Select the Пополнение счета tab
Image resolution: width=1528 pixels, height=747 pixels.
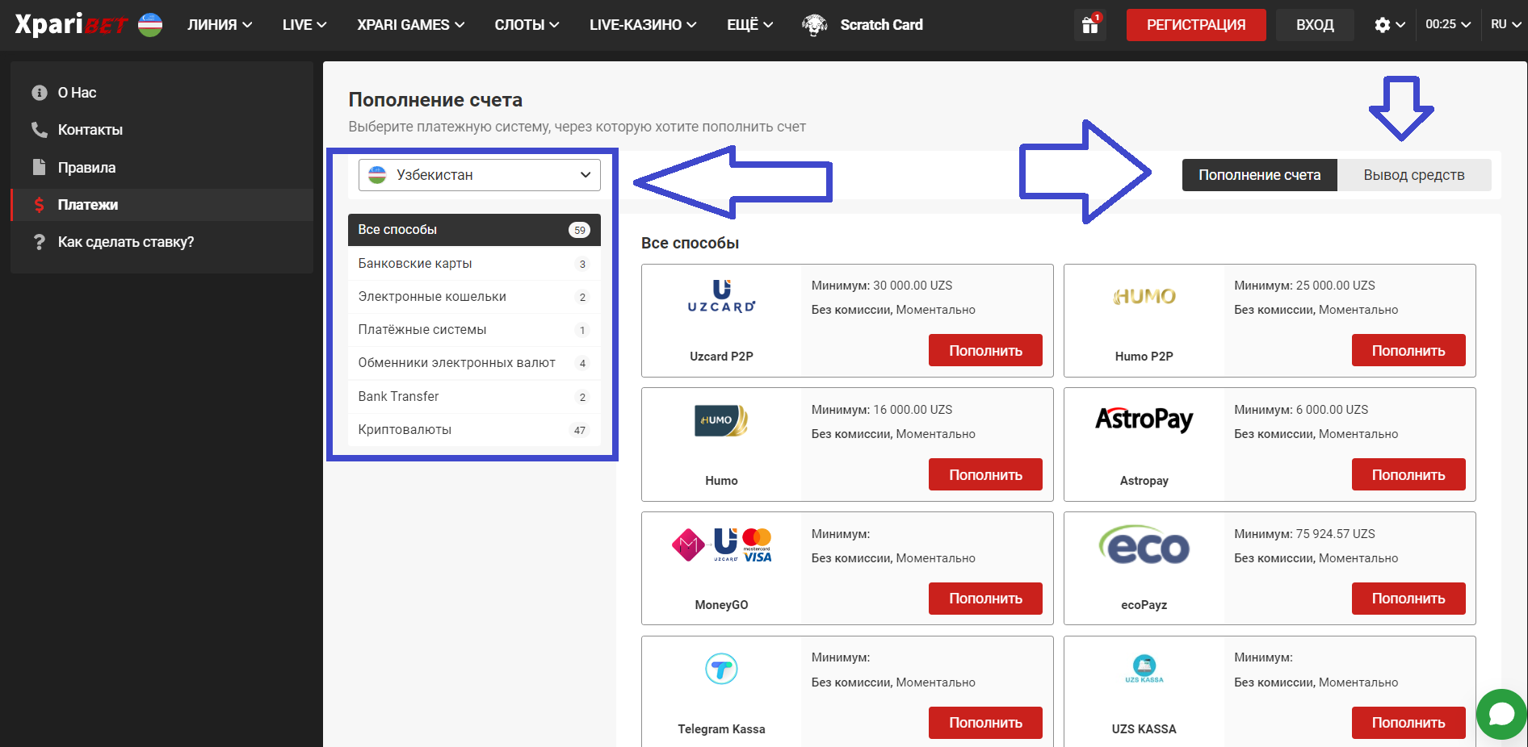point(1260,175)
